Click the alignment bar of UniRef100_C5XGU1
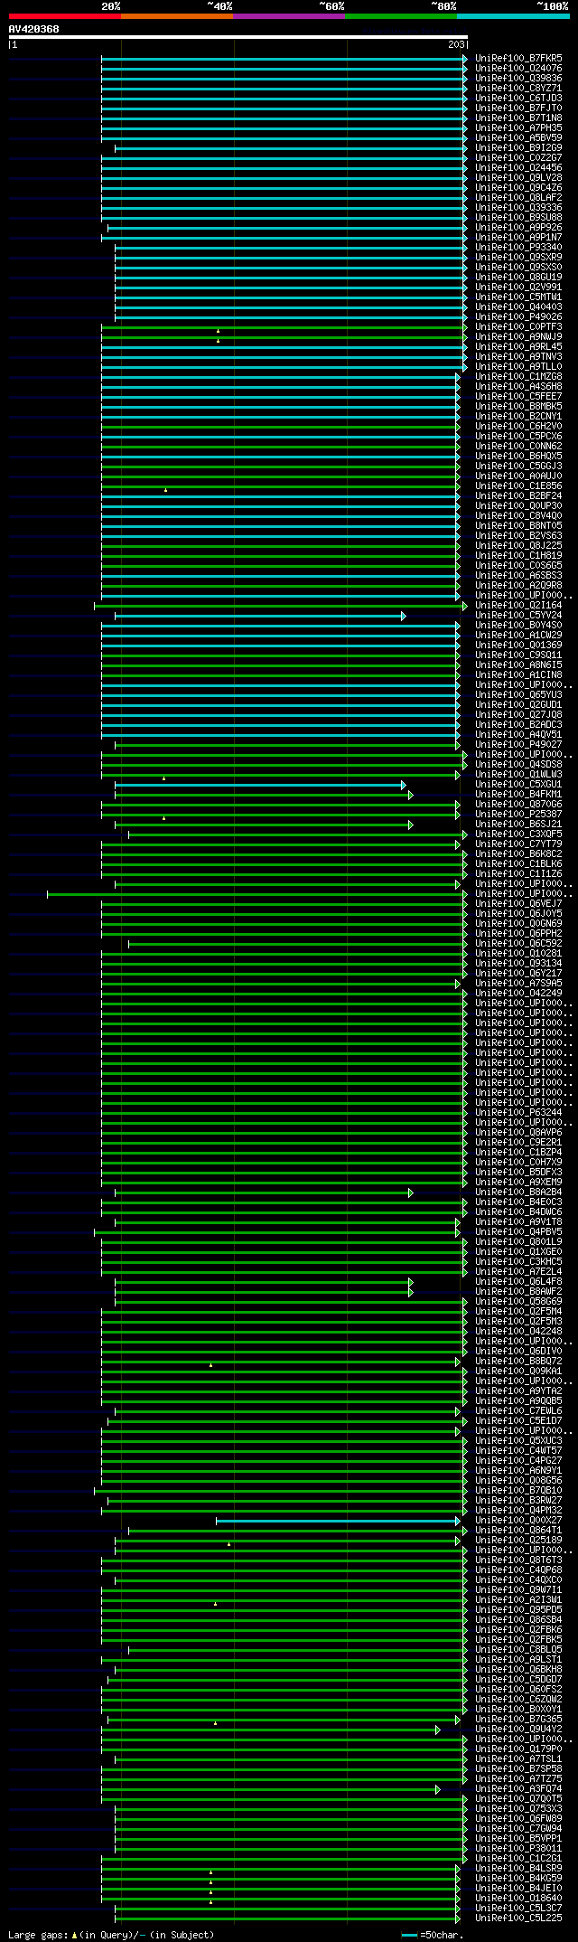 click(x=259, y=785)
